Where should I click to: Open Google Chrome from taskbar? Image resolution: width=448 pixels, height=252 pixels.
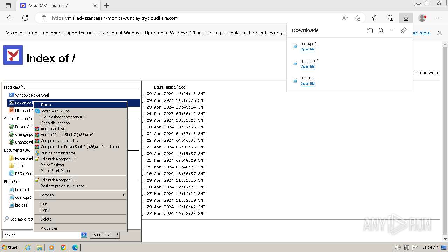coord(63,247)
